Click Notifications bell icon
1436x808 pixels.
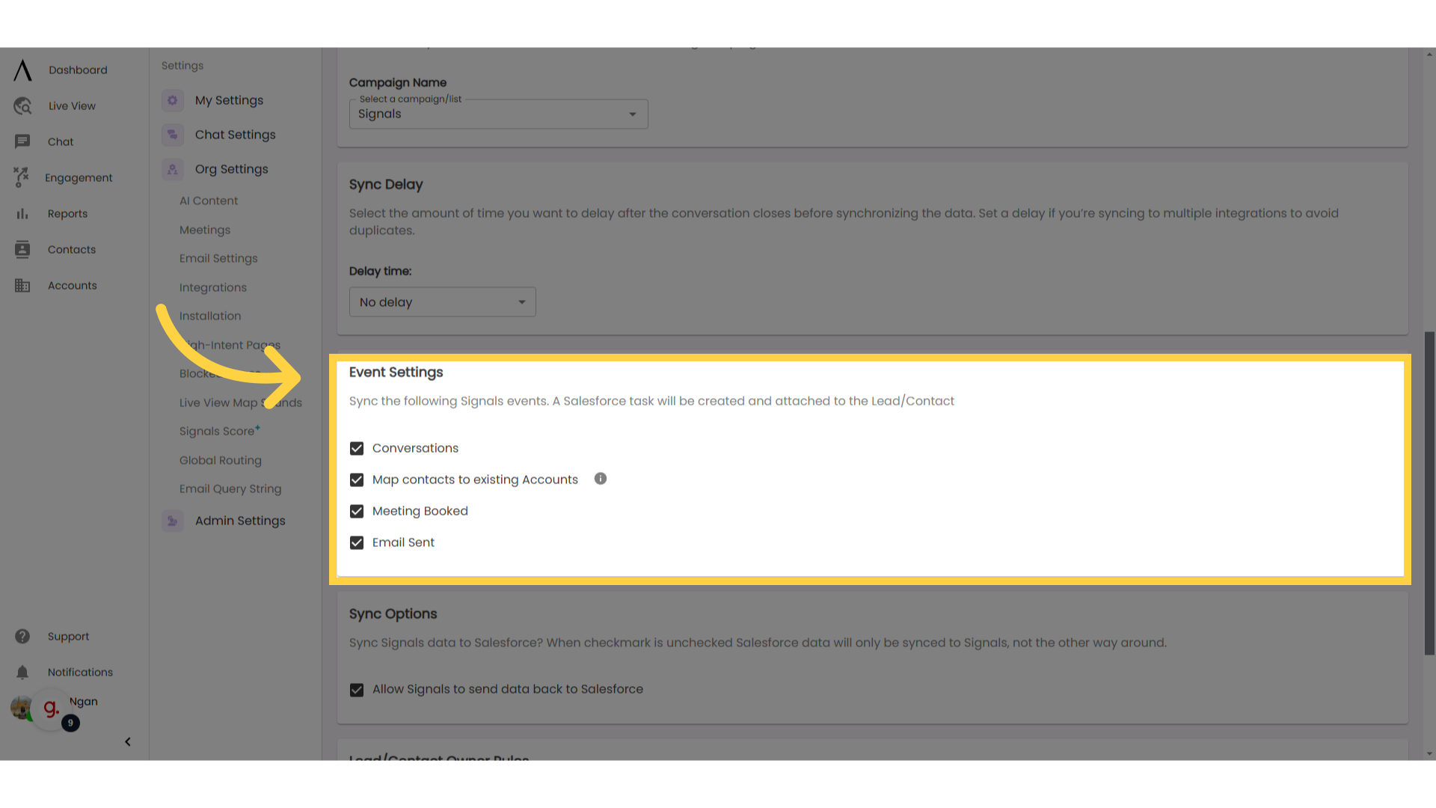(x=22, y=672)
